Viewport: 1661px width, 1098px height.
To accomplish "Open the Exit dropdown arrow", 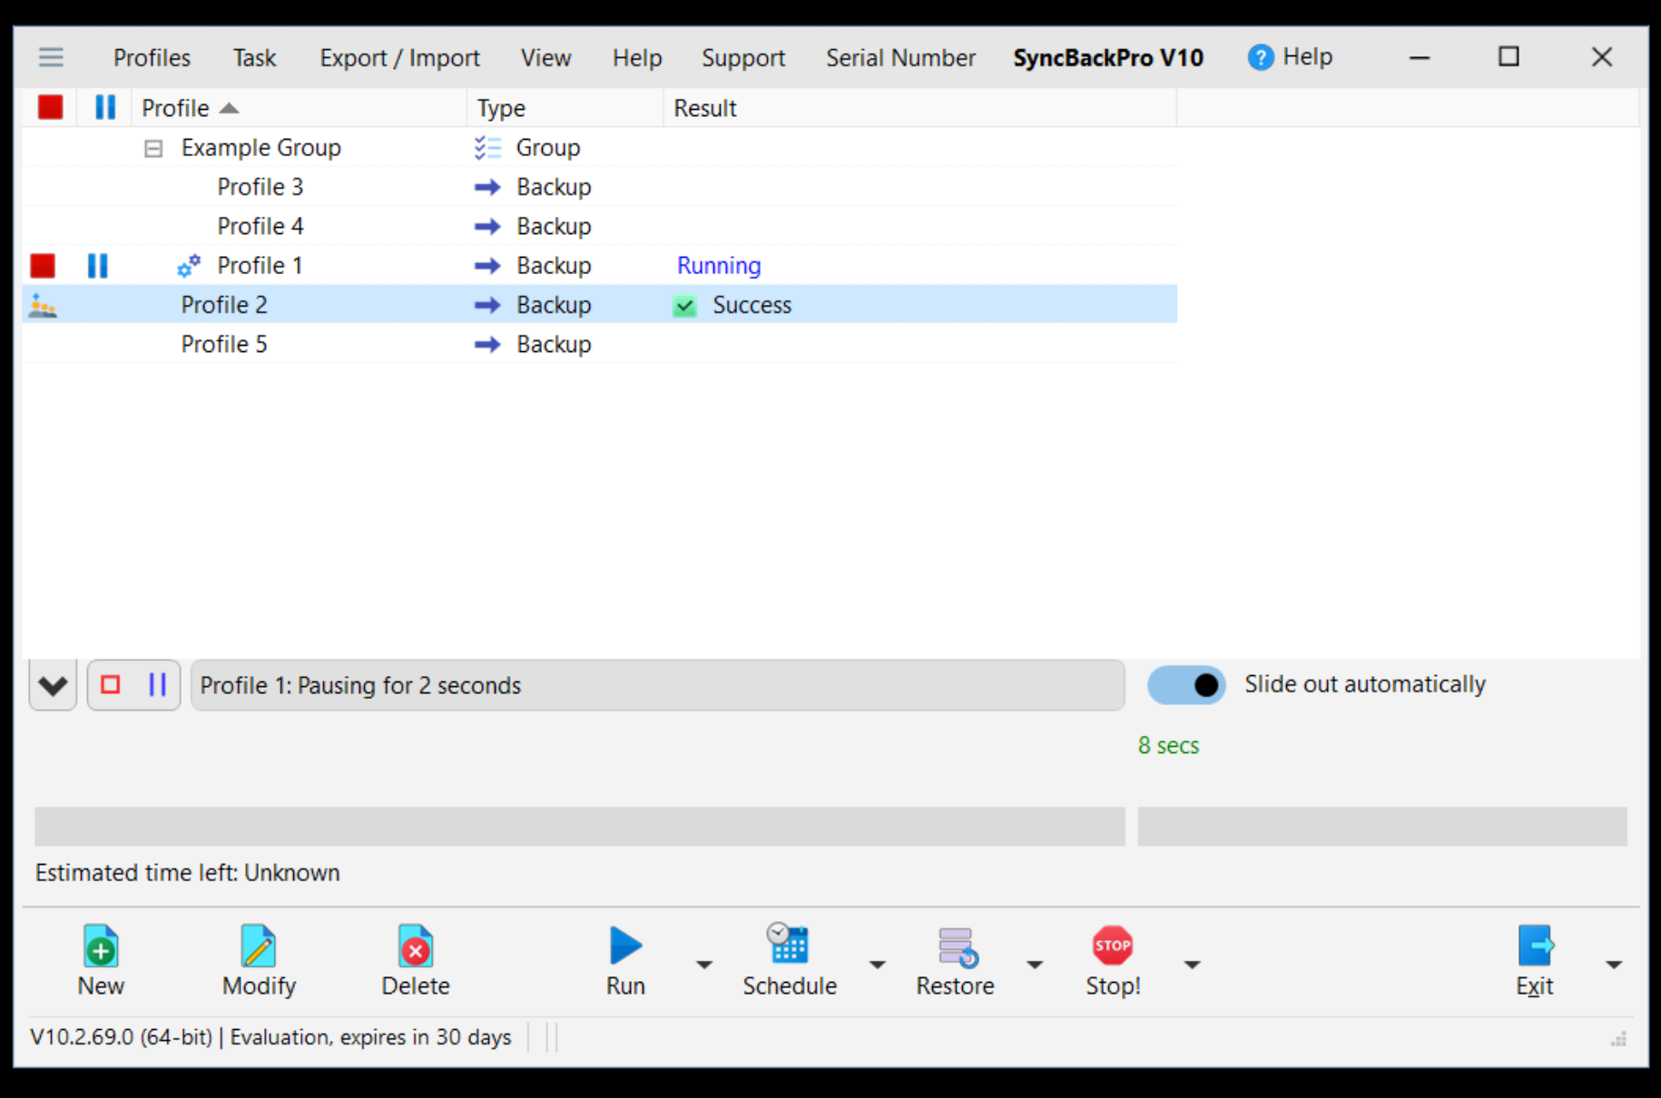I will click(x=1614, y=964).
